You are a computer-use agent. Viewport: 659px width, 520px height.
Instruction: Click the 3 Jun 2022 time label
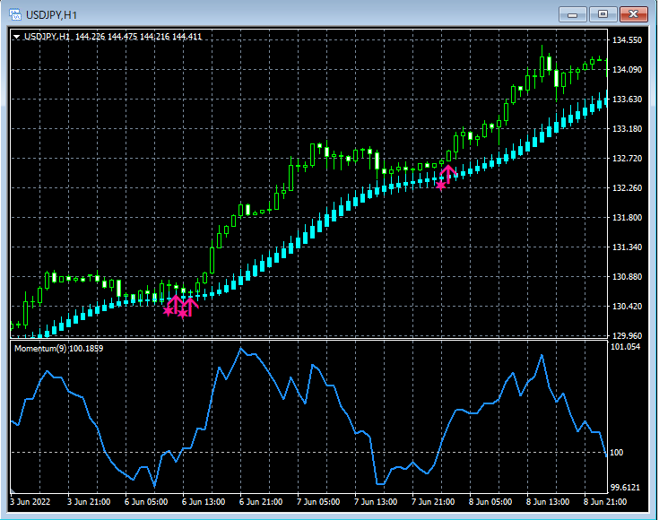[30, 502]
